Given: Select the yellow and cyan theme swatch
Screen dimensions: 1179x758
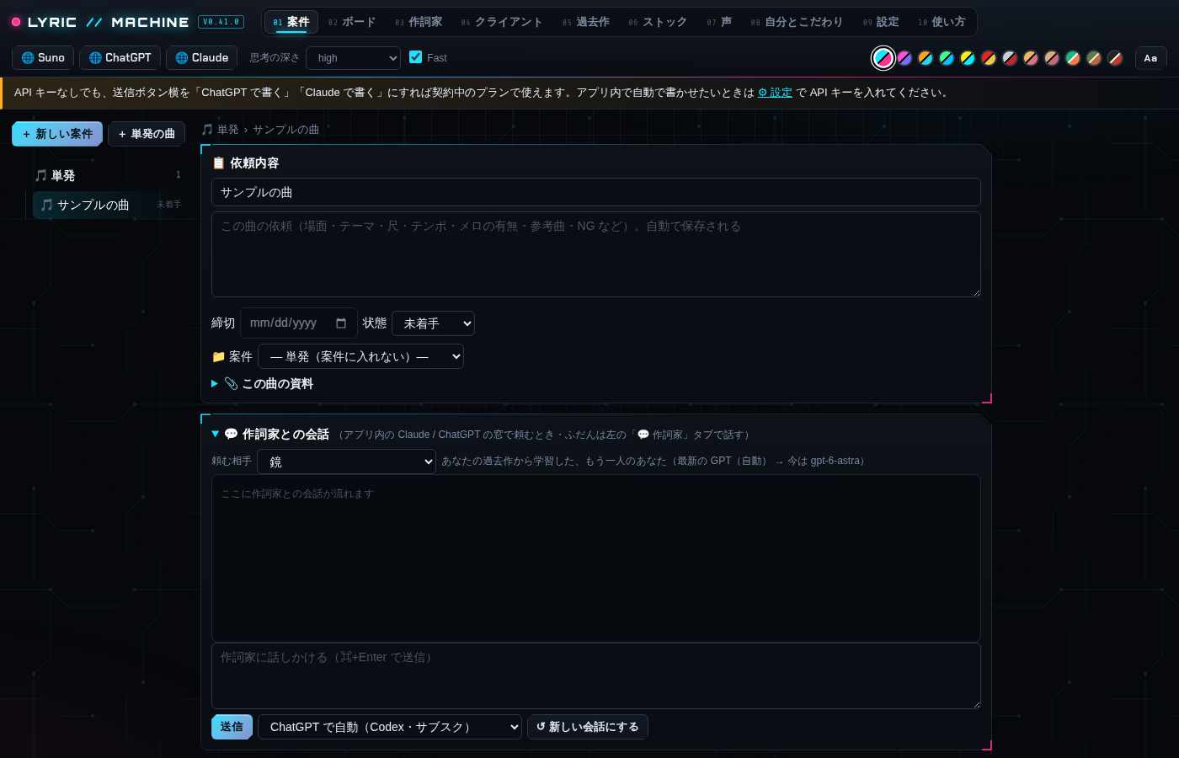Looking at the screenshot, I should coord(968,58).
